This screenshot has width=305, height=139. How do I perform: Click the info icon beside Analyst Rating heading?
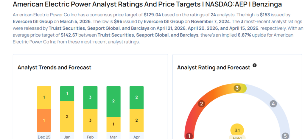pyautogui.click(x=255, y=65)
